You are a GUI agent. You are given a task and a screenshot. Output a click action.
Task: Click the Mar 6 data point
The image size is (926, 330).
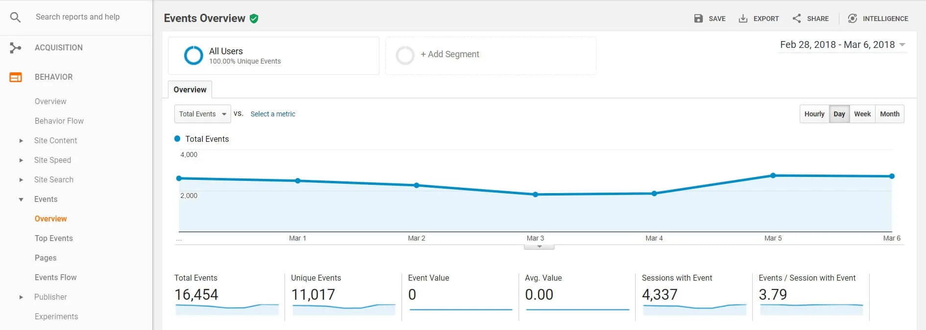click(x=892, y=176)
